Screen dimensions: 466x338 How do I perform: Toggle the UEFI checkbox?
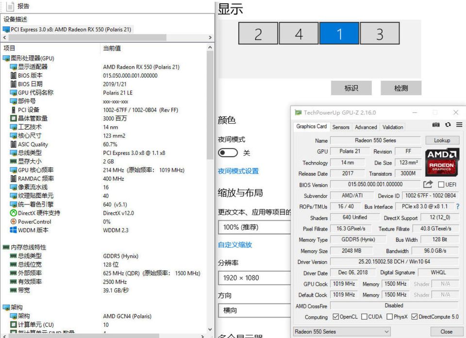(441, 185)
